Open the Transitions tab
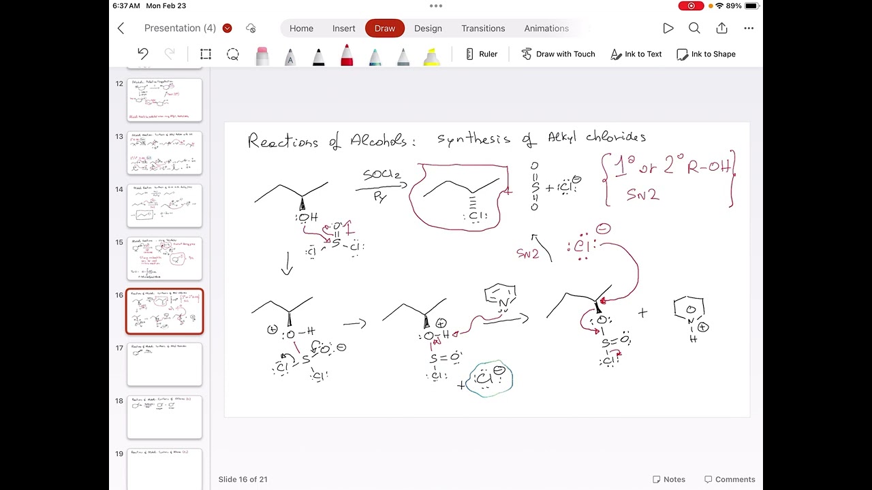Image resolution: width=872 pixels, height=490 pixels. (x=483, y=28)
